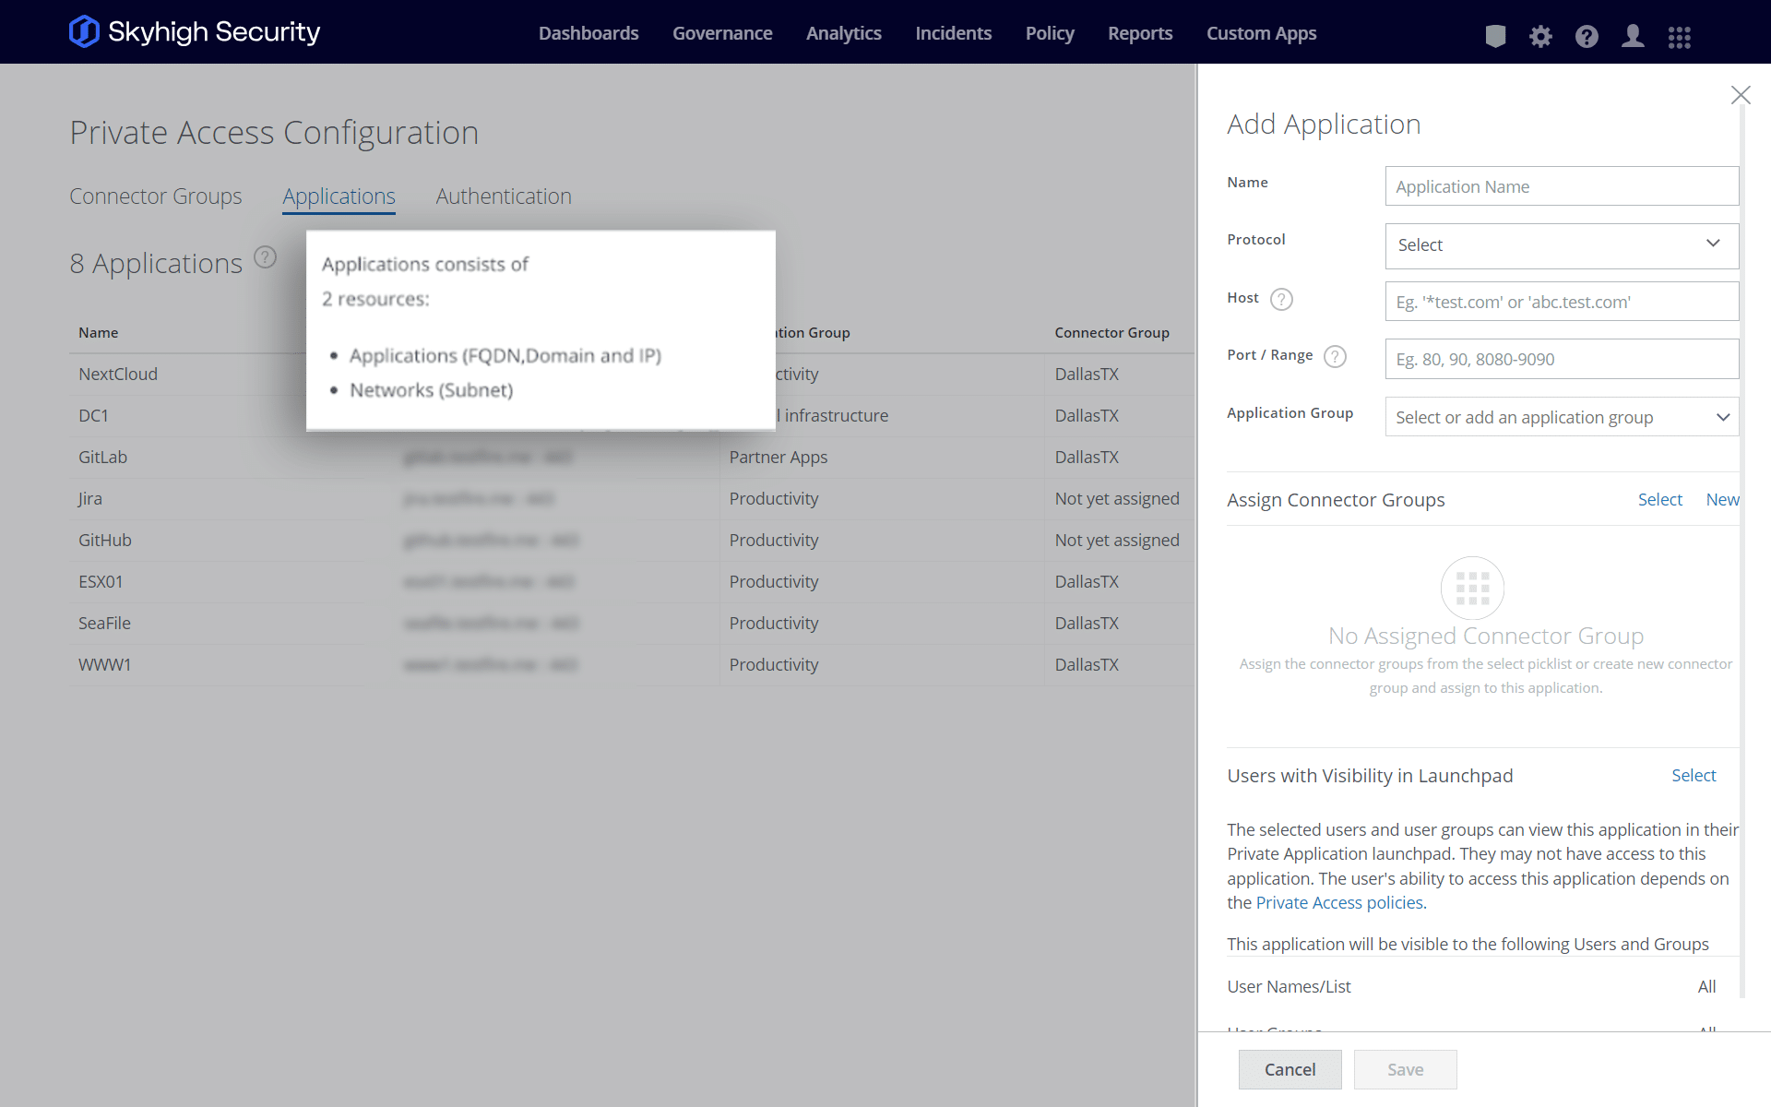Click help icon beside 8 Applications
Viewport: 1771px width, 1107px height.
pyautogui.click(x=265, y=257)
